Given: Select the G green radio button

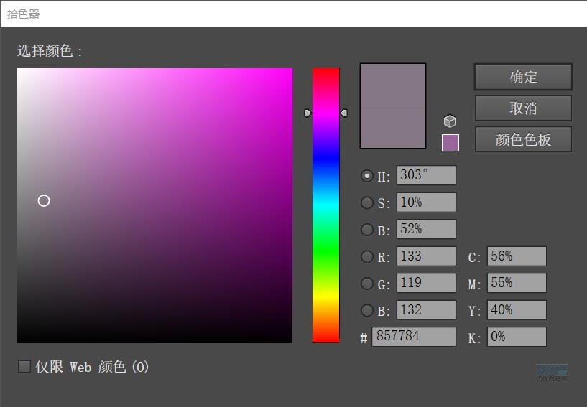Looking at the screenshot, I should 367,284.
